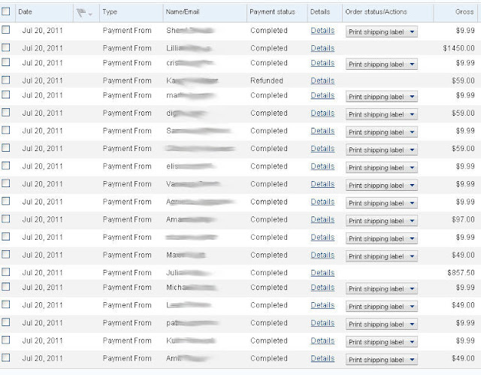Click the Payment status column header

272,12
